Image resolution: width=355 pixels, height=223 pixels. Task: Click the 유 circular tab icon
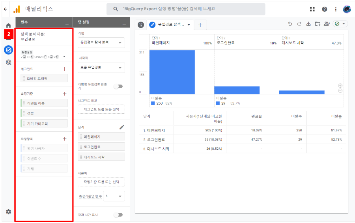pos(141,25)
